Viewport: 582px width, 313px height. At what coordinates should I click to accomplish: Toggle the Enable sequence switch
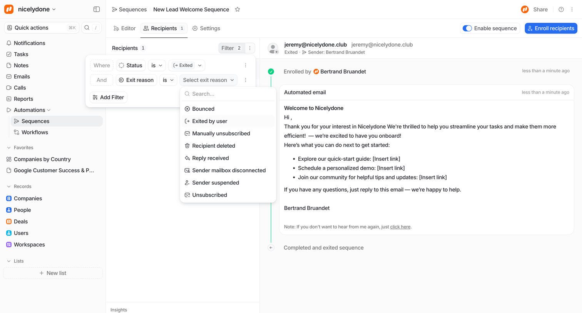tap(467, 28)
